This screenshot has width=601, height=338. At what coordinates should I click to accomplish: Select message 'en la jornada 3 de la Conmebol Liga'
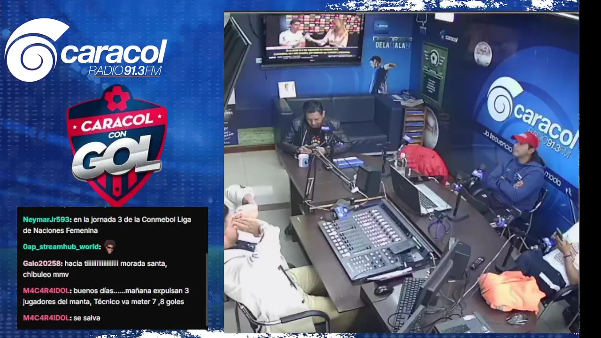point(107,225)
